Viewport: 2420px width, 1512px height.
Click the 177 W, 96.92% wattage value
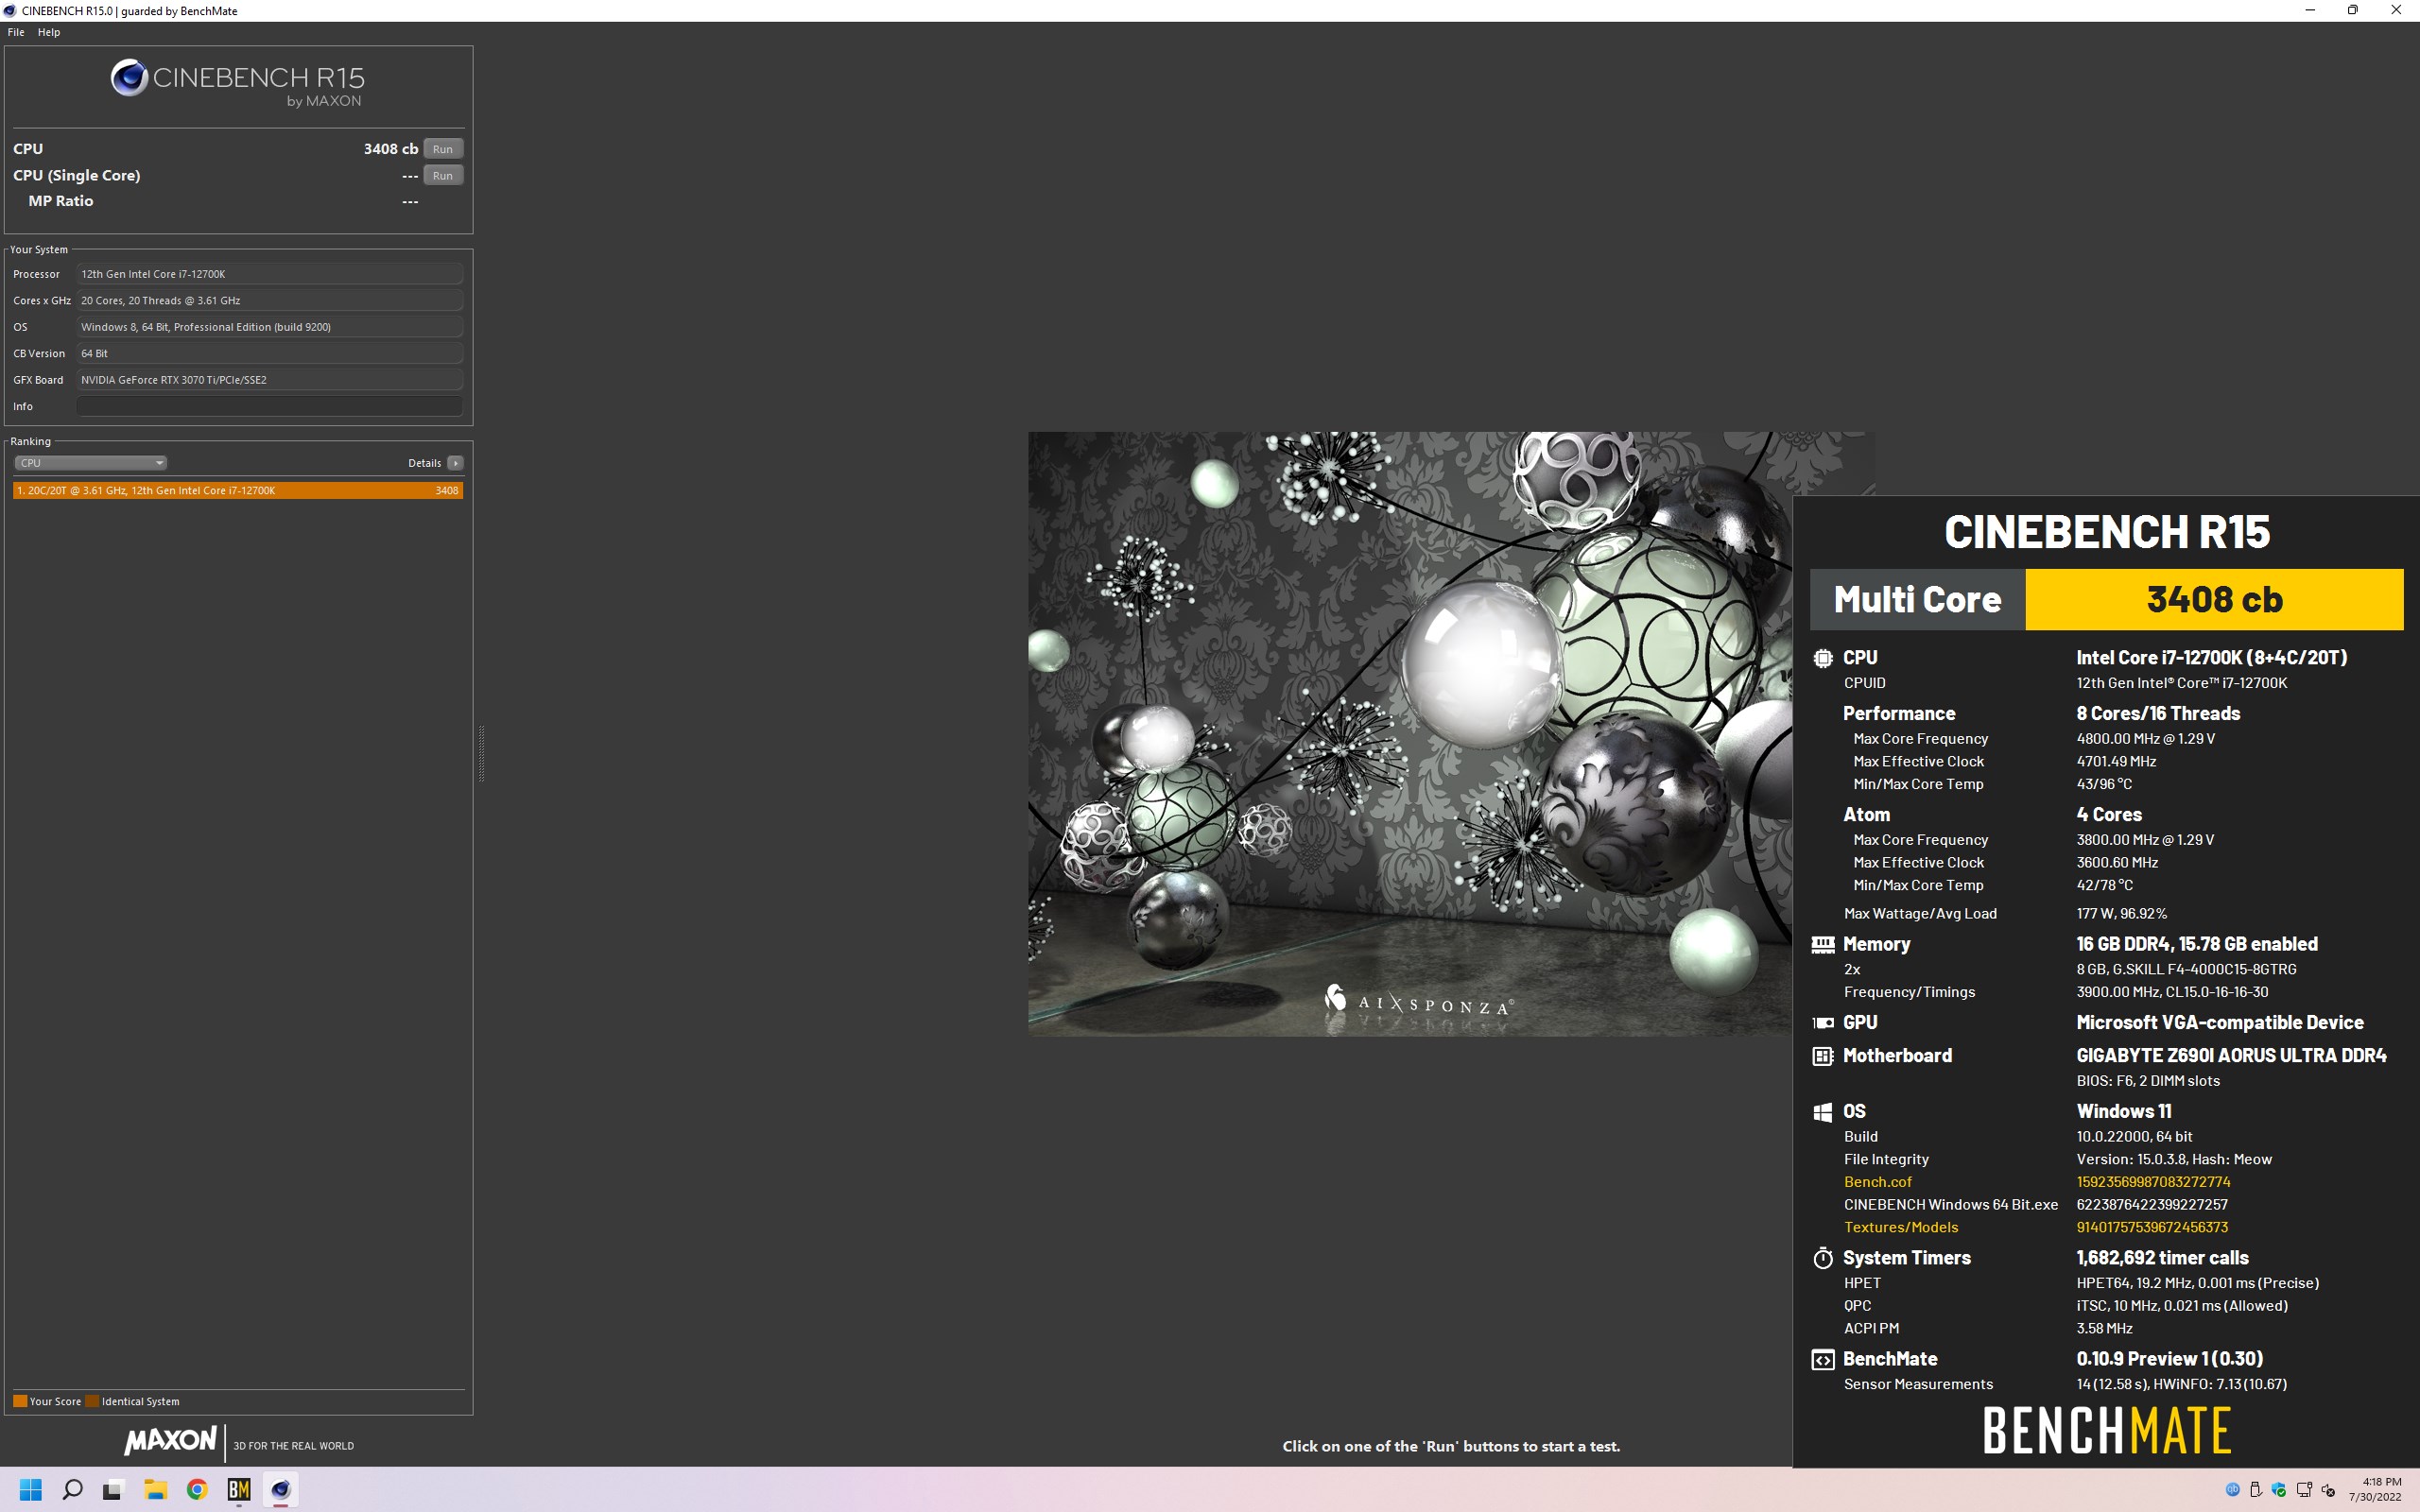2121,914
